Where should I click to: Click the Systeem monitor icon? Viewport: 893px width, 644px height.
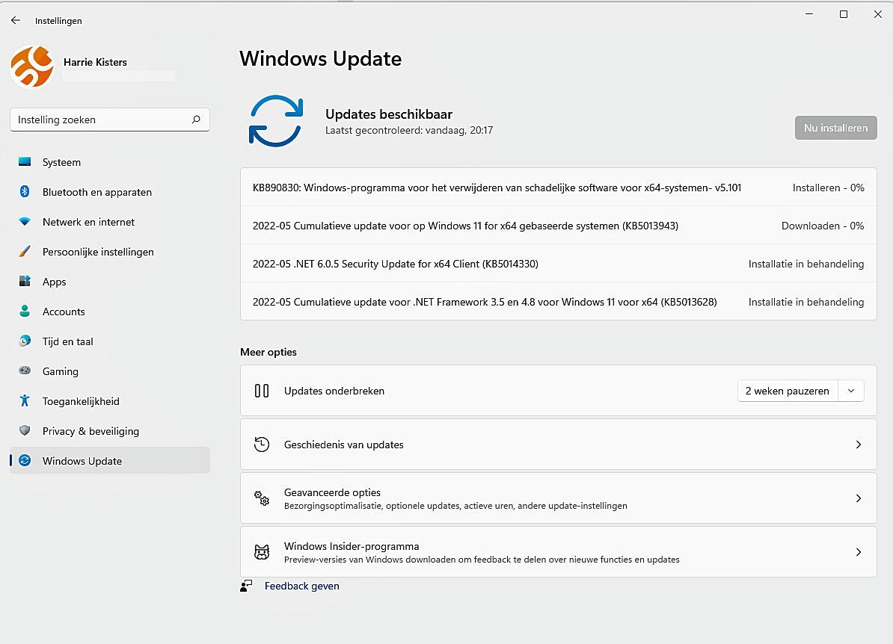[x=25, y=162]
